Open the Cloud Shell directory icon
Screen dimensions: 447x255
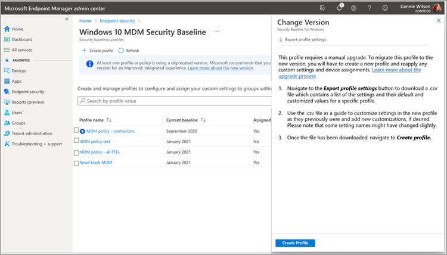coord(322,8)
